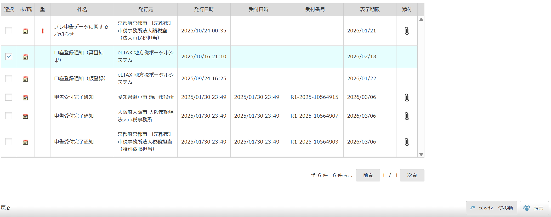551x217 pixels.
Task: Check the 口座登録通知（仮登録） row checkbox
Action: 9,79
